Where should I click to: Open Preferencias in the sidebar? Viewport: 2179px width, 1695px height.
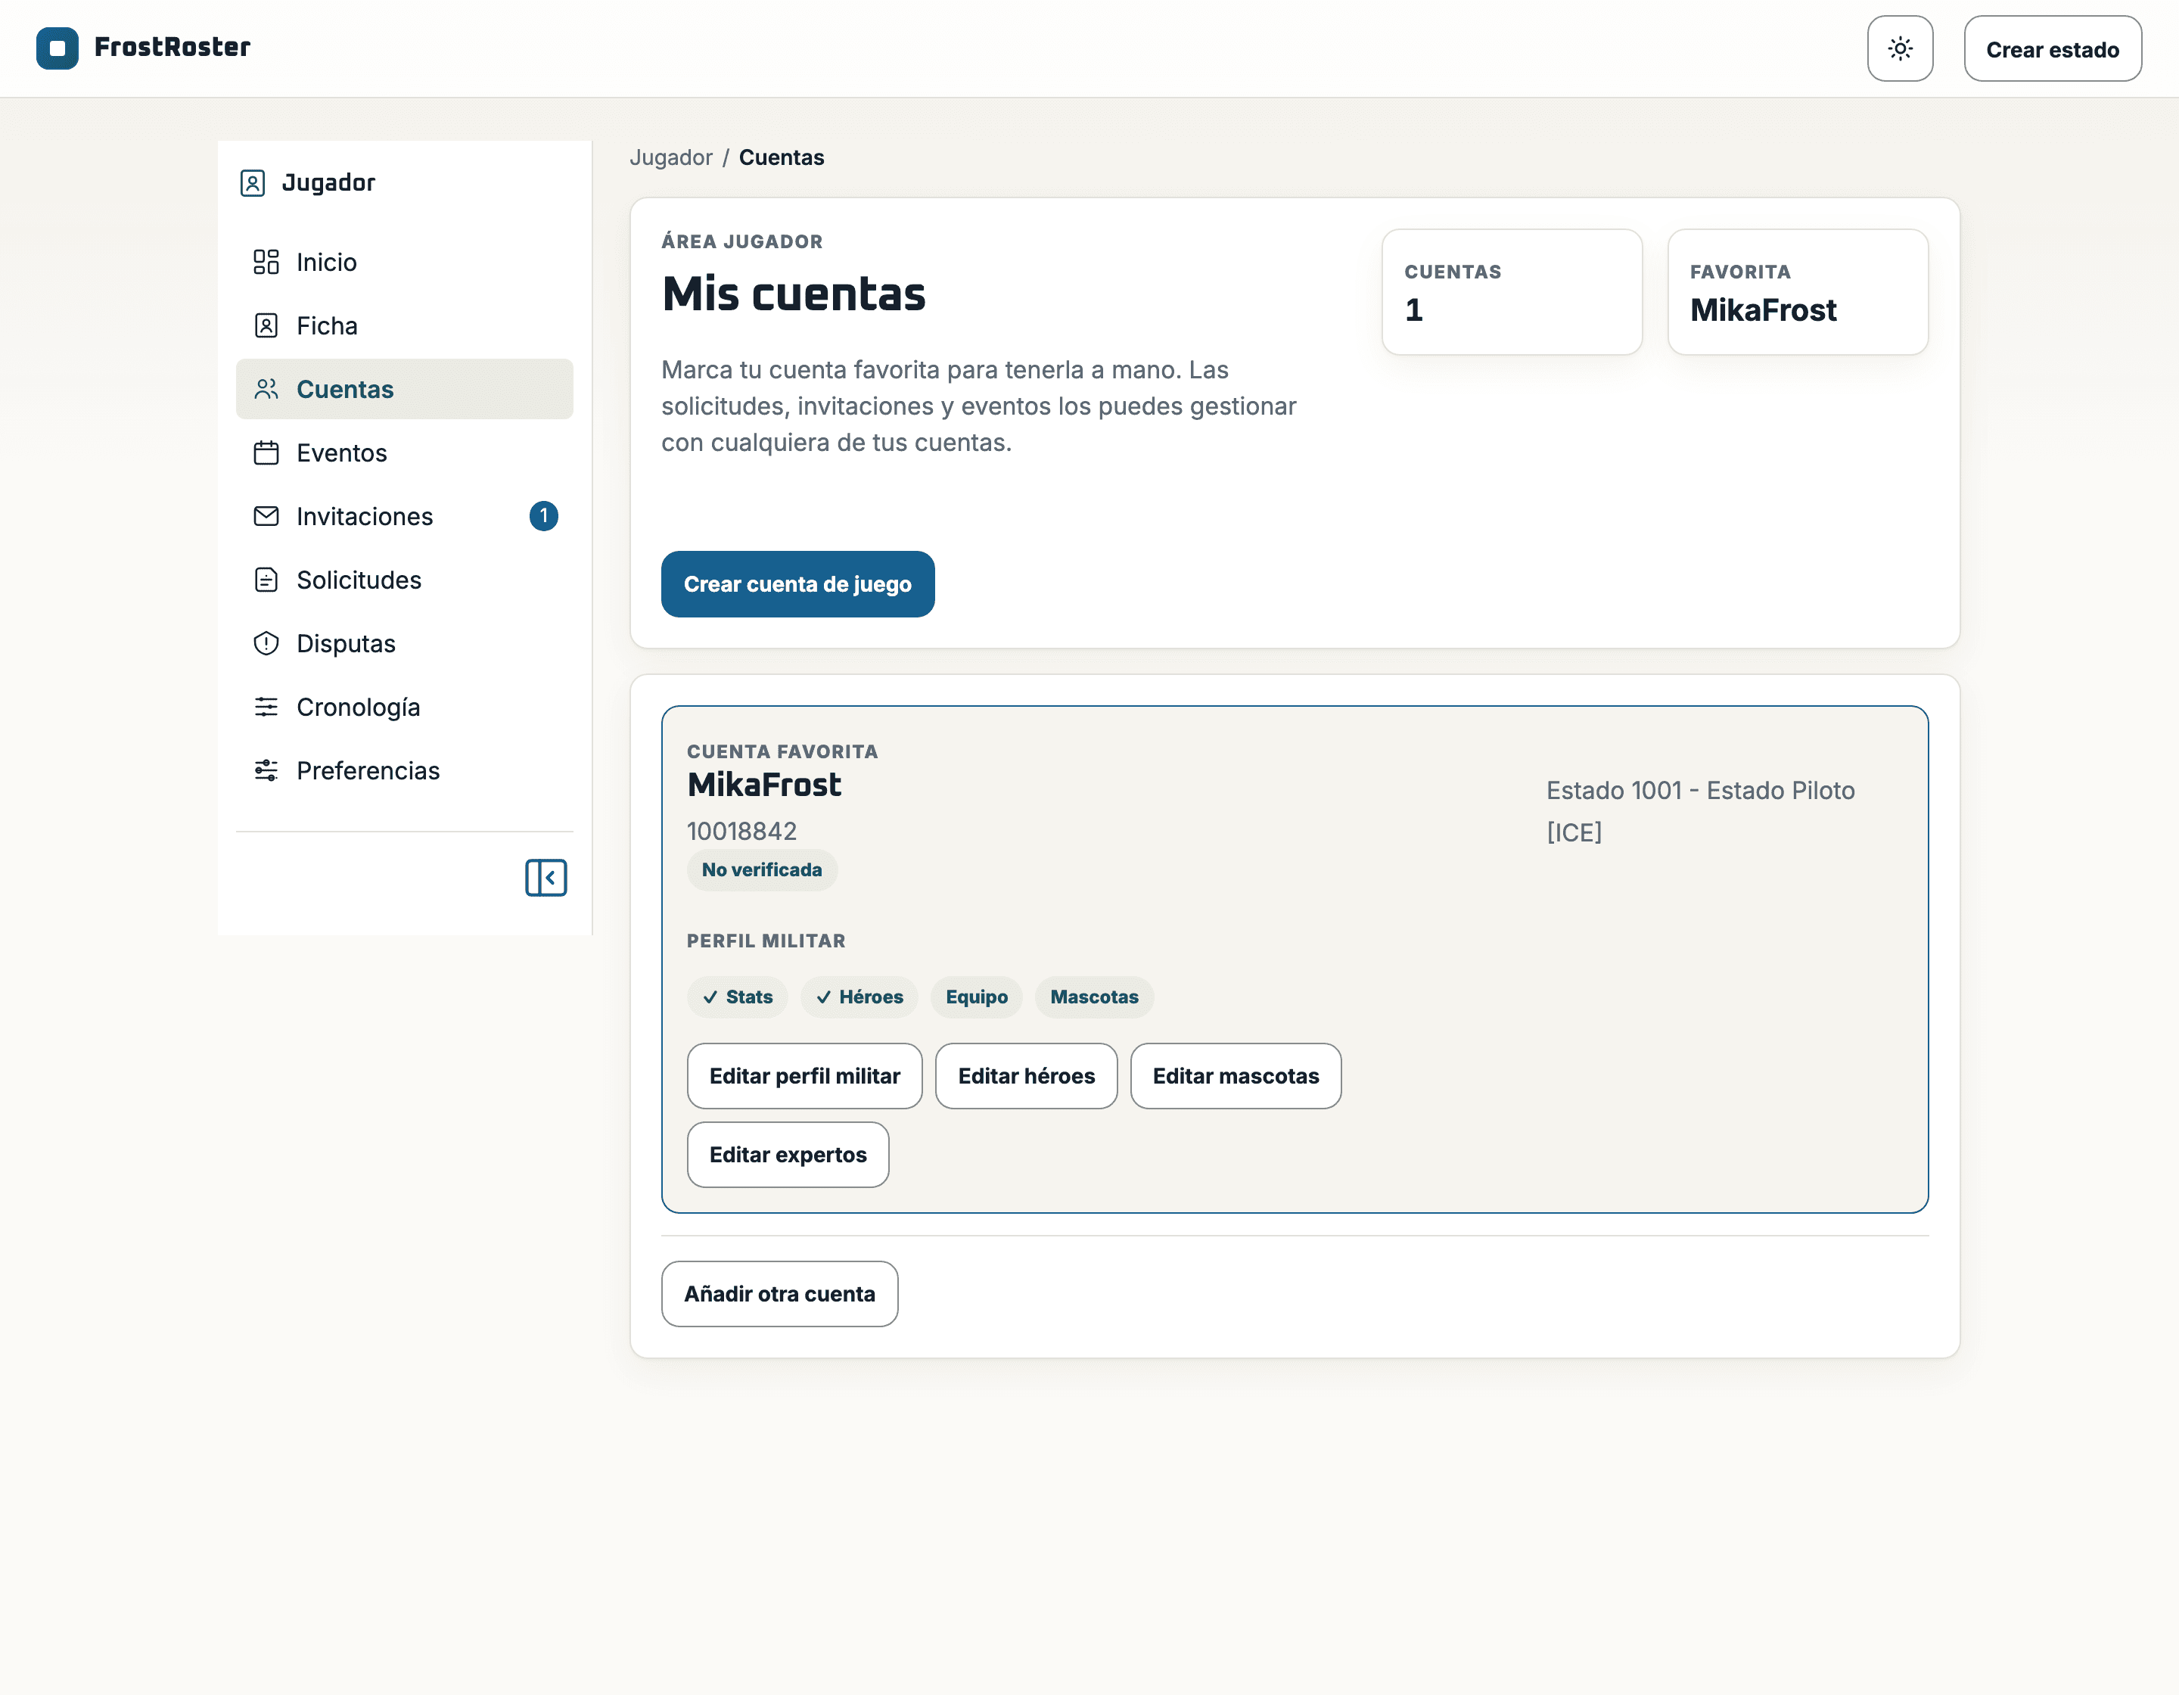coord(404,771)
